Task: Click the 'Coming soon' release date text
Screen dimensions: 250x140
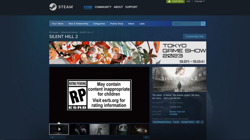Action: (x=175, y=107)
